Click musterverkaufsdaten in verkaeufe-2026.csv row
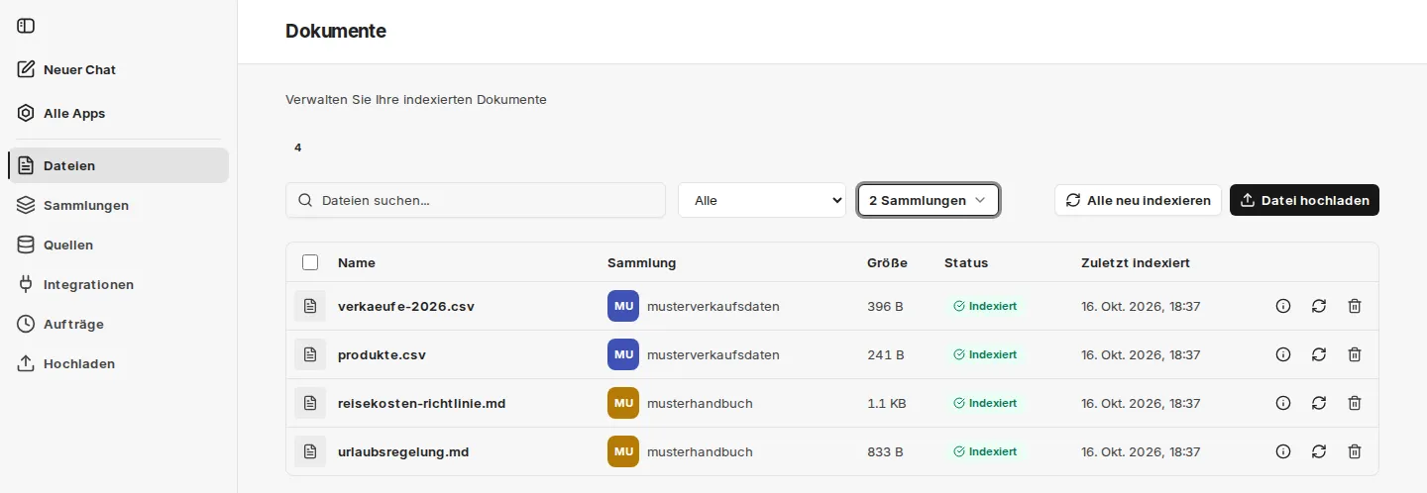This screenshot has height=493, width=1427. (713, 306)
